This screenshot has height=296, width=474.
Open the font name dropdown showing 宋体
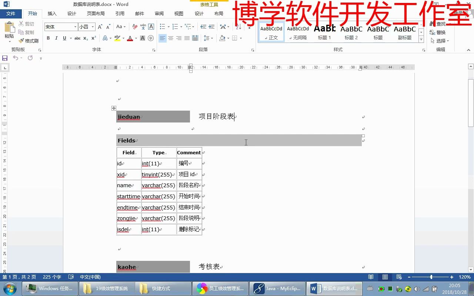pos(75,27)
